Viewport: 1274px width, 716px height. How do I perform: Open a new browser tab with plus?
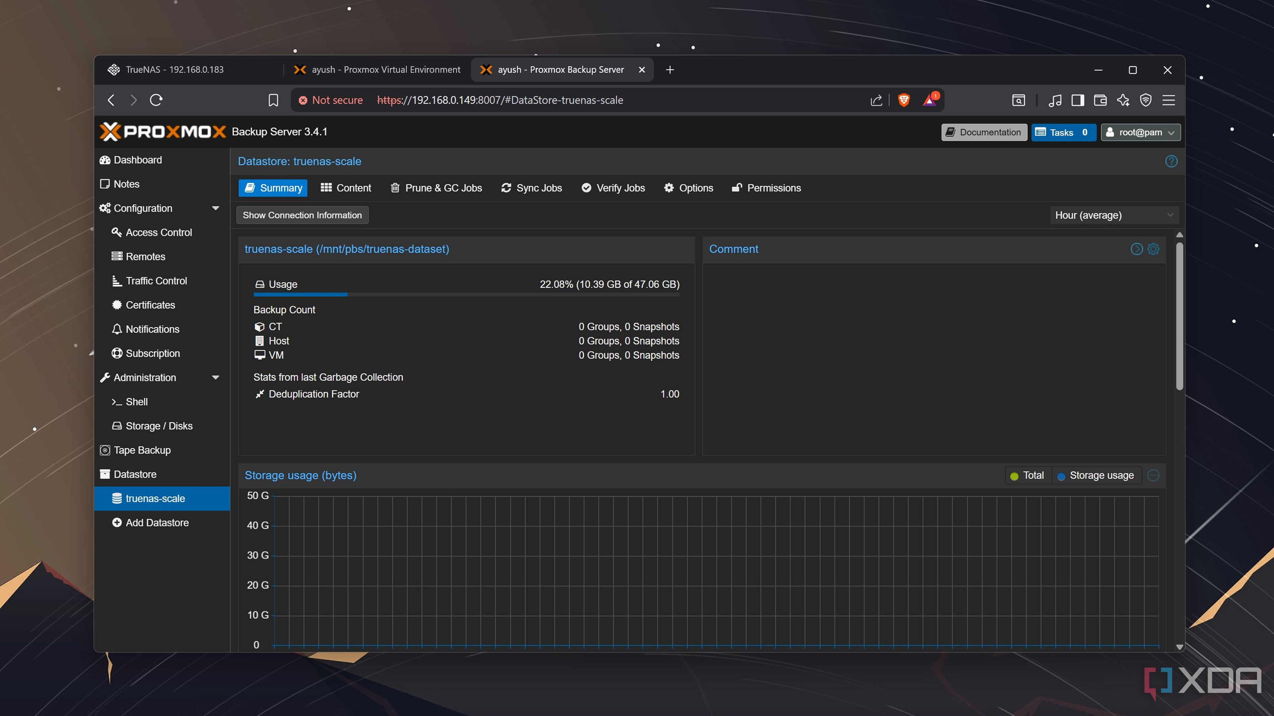click(670, 70)
